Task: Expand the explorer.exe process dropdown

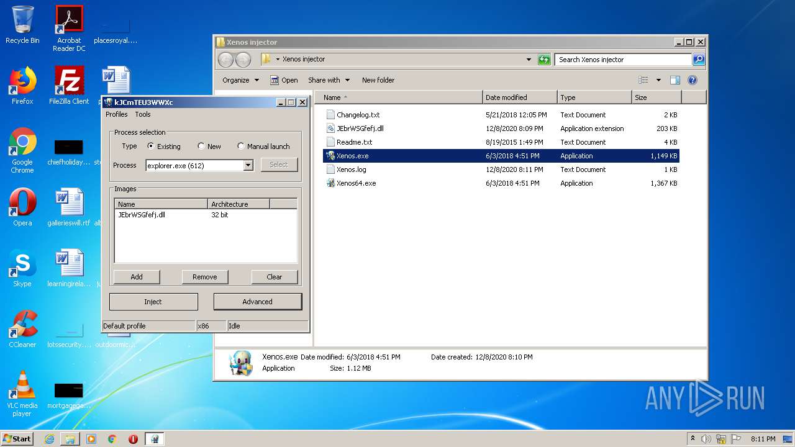Action: coord(248,165)
